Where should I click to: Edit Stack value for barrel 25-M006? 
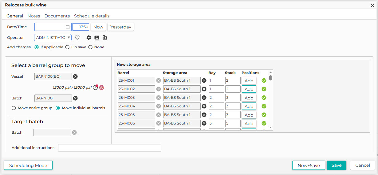click(233, 123)
